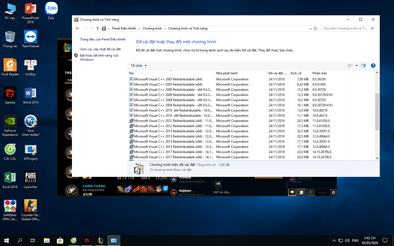The width and height of the screenshot is (394, 246).
Task: Expand Panel Điều khiển breadcrumb chevron
Action: pos(139,28)
